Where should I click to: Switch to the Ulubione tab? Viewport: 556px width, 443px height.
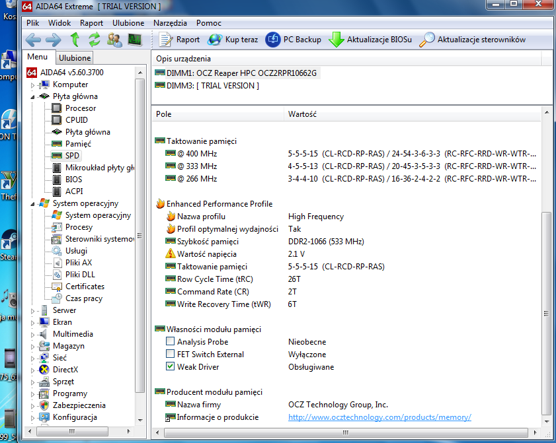tap(75, 58)
